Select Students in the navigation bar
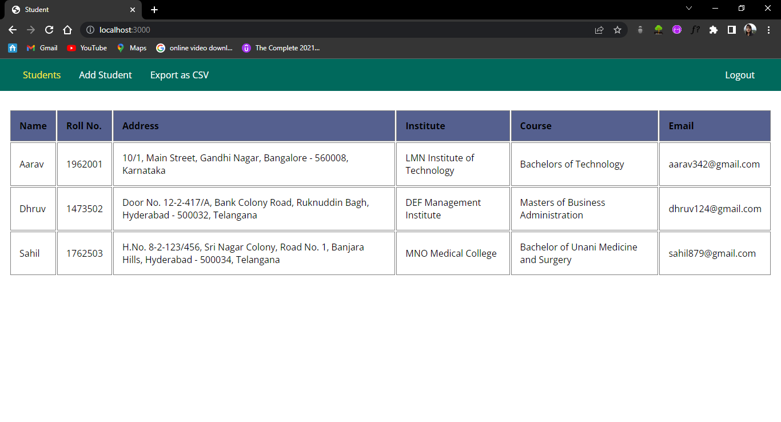This screenshot has width=781, height=422. [x=42, y=75]
